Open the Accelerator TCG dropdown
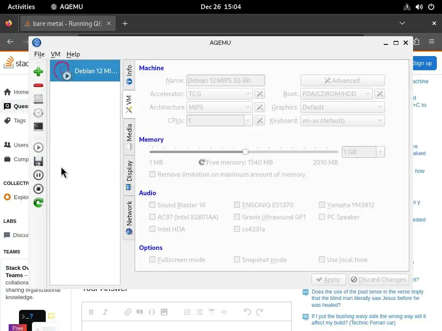 click(x=220, y=94)
